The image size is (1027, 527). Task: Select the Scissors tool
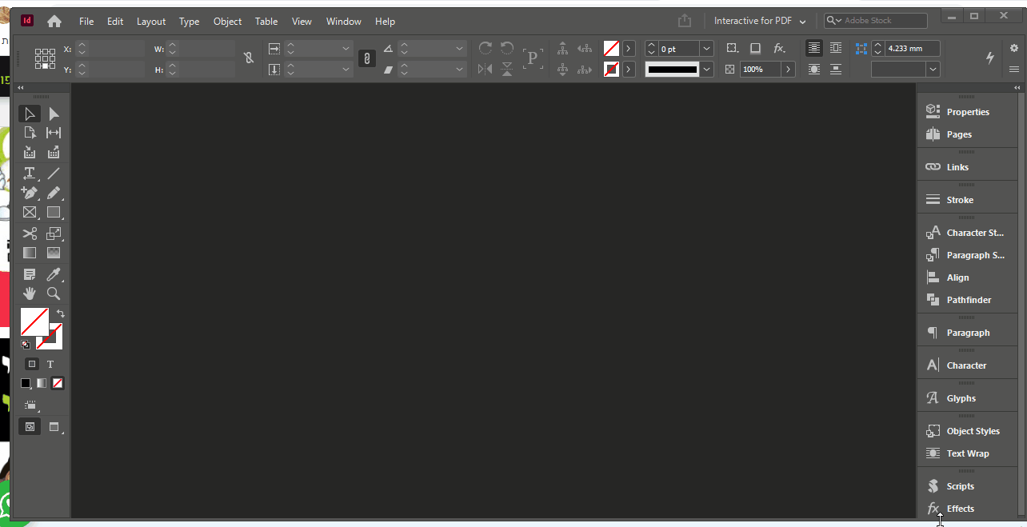30,234
